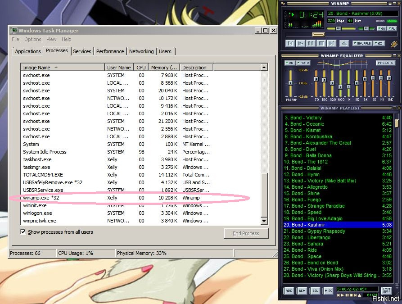Pause playback with Winamp's large Pause button

(x=311, y=43)
